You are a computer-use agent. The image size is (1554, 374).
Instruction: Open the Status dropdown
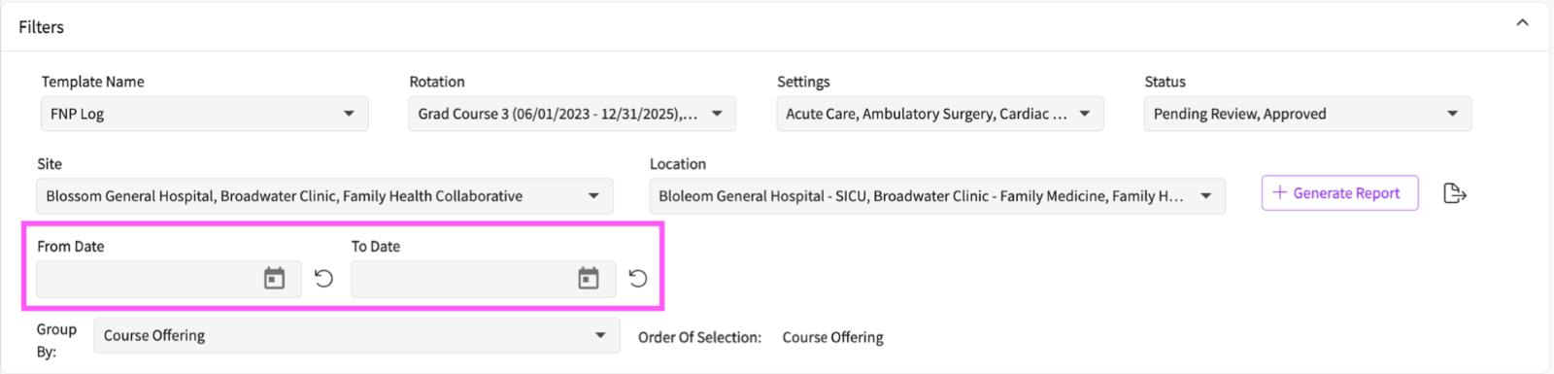[x=1307, y=114]
